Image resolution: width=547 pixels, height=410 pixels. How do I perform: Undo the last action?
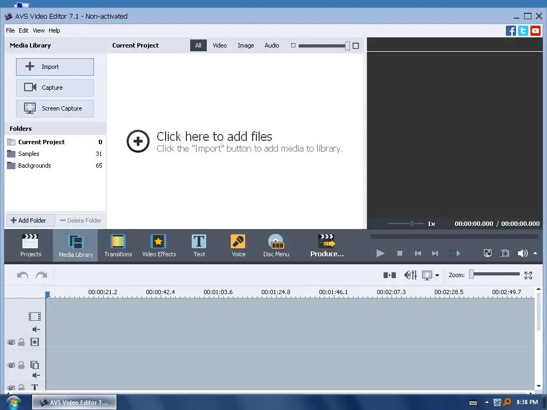click(22, 275)
